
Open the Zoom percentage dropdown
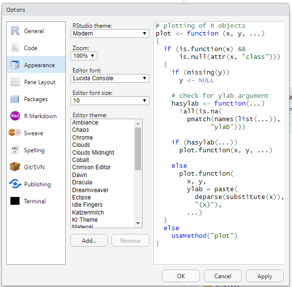(x=84, y=56)
